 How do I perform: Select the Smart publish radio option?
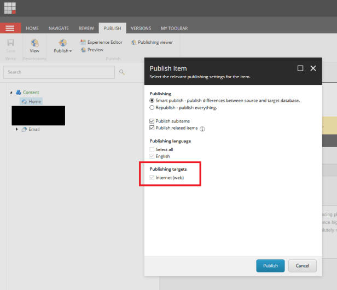(152, 101)
